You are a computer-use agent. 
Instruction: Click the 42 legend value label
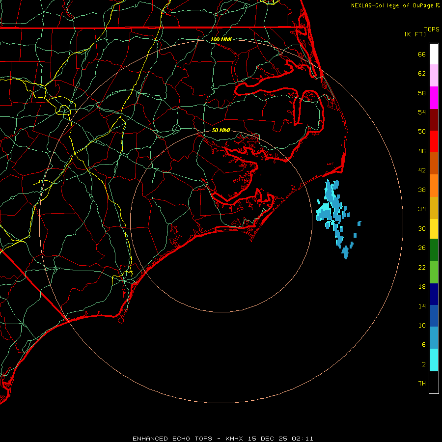click(x=422, y=170)
